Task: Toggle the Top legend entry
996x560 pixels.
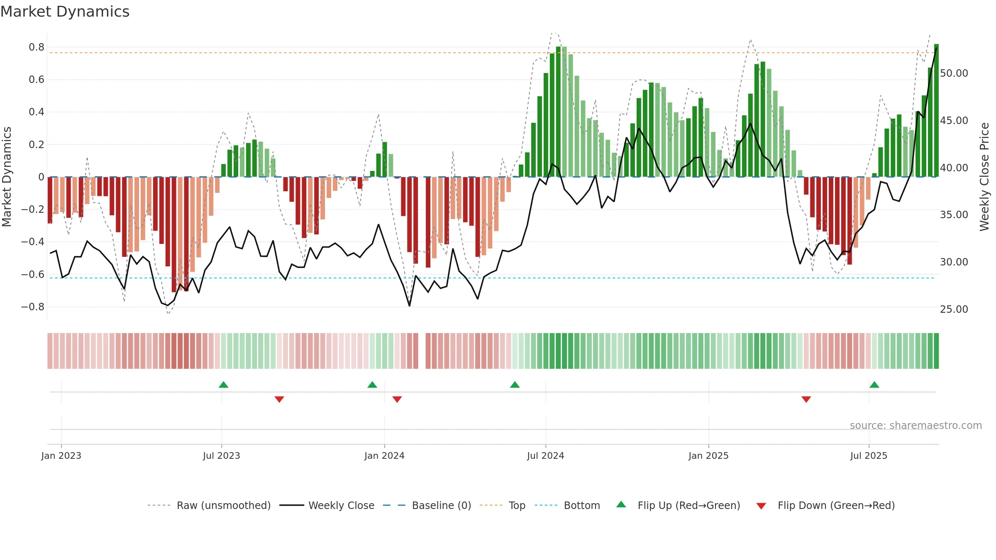Action: 503,505
